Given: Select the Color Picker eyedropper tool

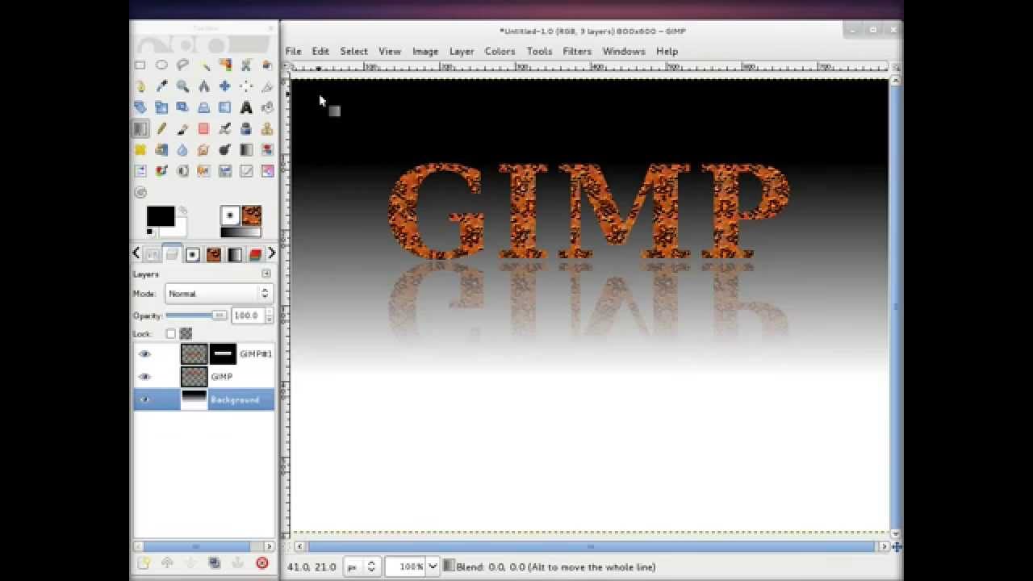Looking at the screenshot, I should [x=161, y=86].
